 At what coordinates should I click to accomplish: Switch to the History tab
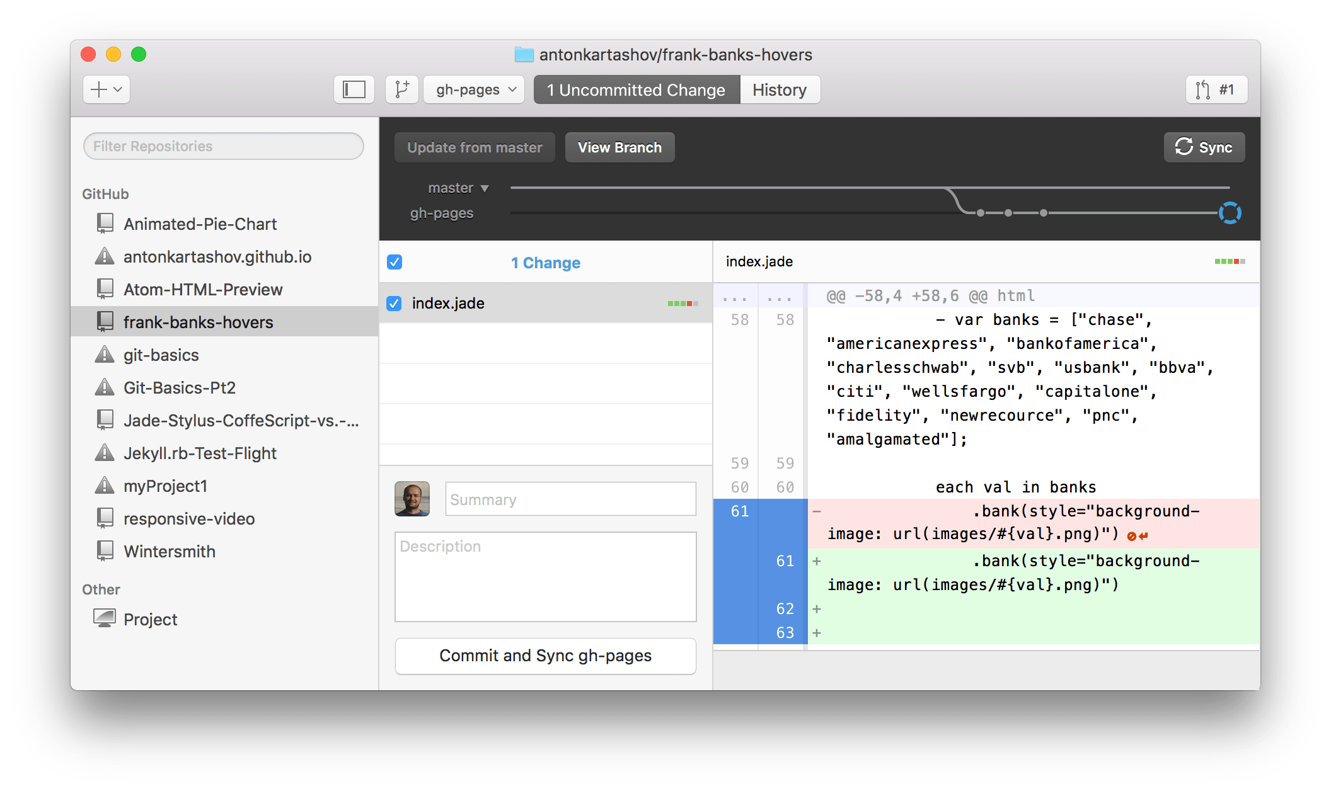780,89
